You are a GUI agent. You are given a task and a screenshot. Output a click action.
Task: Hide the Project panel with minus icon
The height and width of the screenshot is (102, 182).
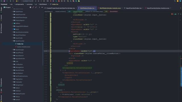tap(42, 7)
